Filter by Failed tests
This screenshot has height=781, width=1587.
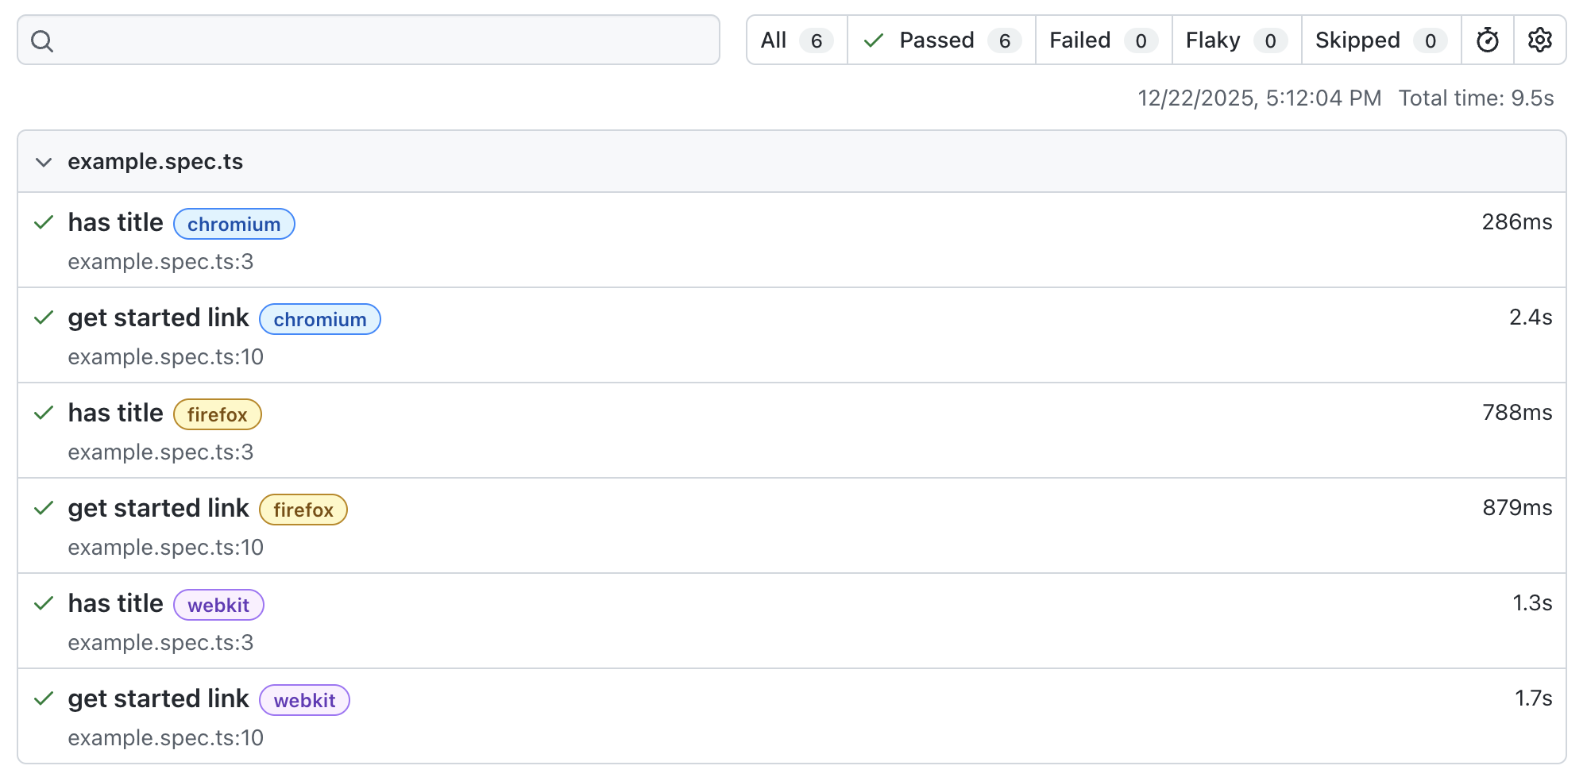1102,40
